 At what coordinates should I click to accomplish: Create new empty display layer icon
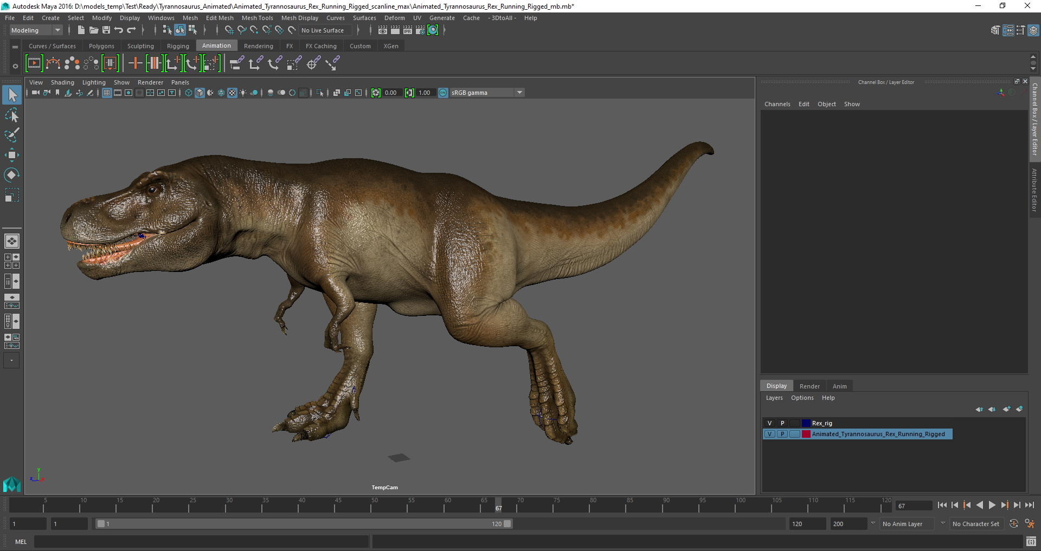click(x=1006, y=409)
